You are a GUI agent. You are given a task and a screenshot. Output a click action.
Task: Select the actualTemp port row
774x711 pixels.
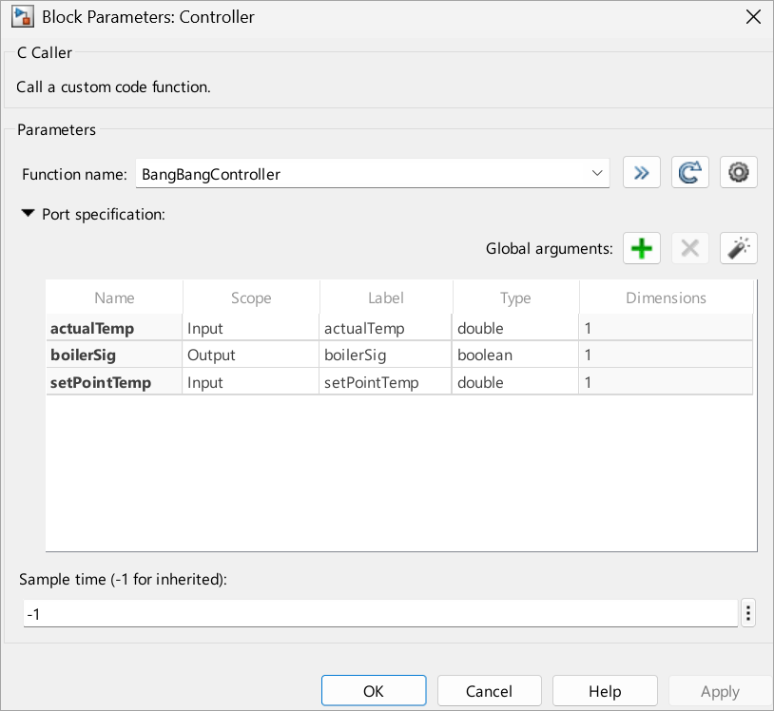pos(114,326)
